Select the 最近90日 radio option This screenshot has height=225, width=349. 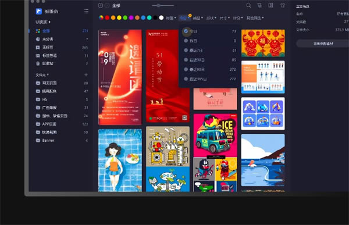[x=186, y=69]
